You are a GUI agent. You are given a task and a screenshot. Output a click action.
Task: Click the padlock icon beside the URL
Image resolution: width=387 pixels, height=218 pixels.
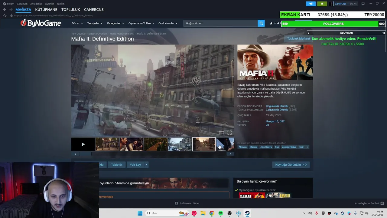(x=11, y=15)
